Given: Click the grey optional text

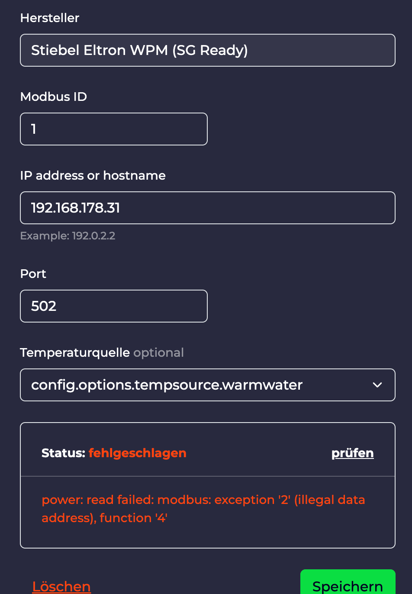Looking at the screenshot, I should click(158, 352).
